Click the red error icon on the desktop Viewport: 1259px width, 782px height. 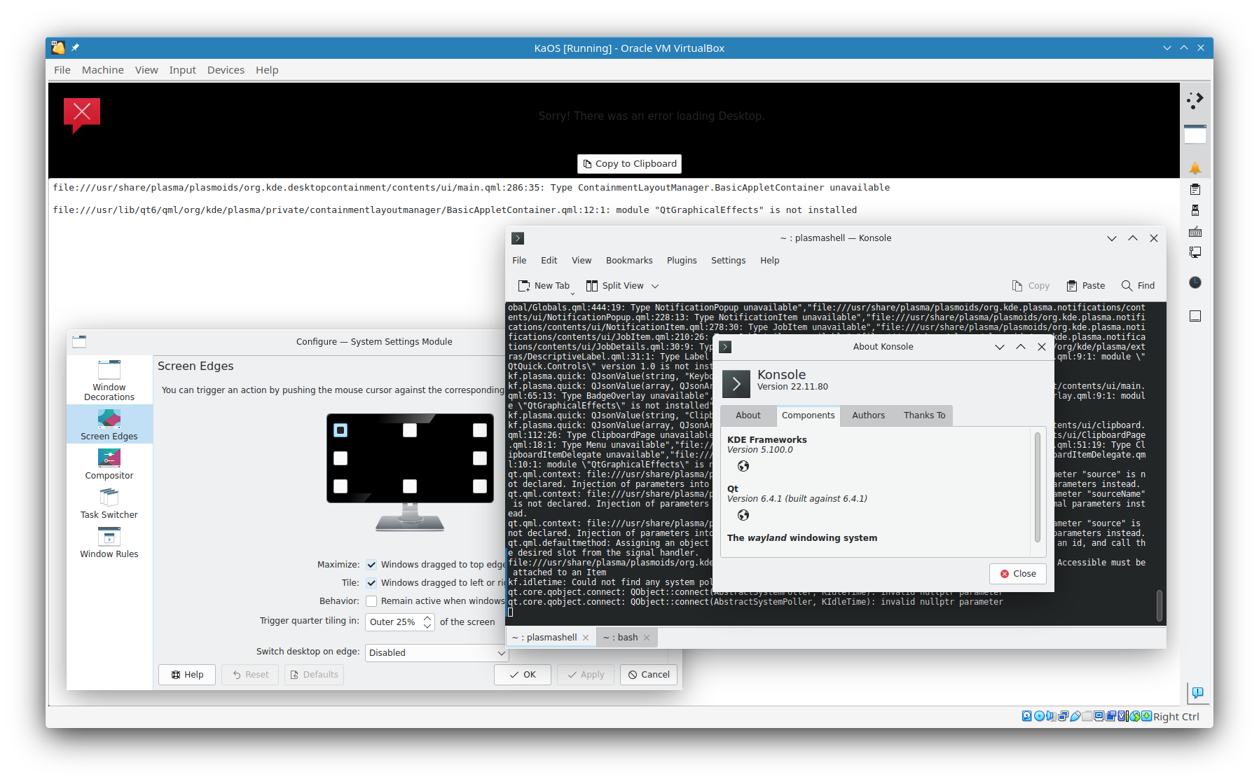tap(82, 114)
